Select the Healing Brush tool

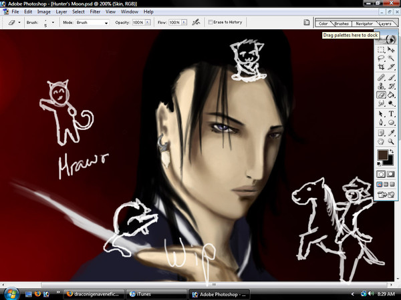point(381,77)
